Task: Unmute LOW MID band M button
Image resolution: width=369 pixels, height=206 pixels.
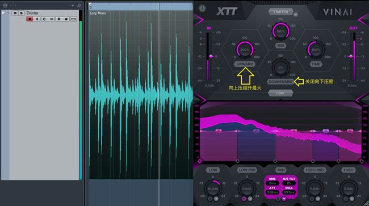Action: (x=244, y=199)
